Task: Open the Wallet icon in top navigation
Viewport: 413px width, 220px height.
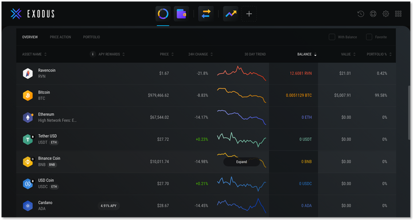Action: [181, 14]
